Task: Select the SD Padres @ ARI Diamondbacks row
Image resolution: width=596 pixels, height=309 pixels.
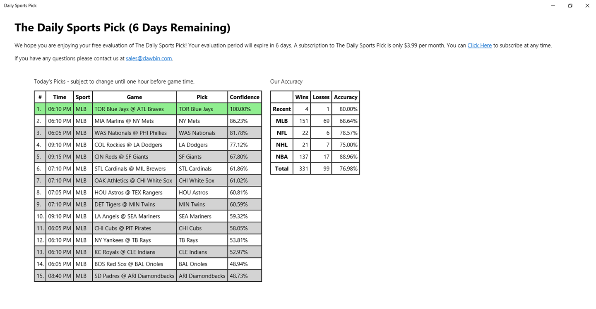Action: 134,276
